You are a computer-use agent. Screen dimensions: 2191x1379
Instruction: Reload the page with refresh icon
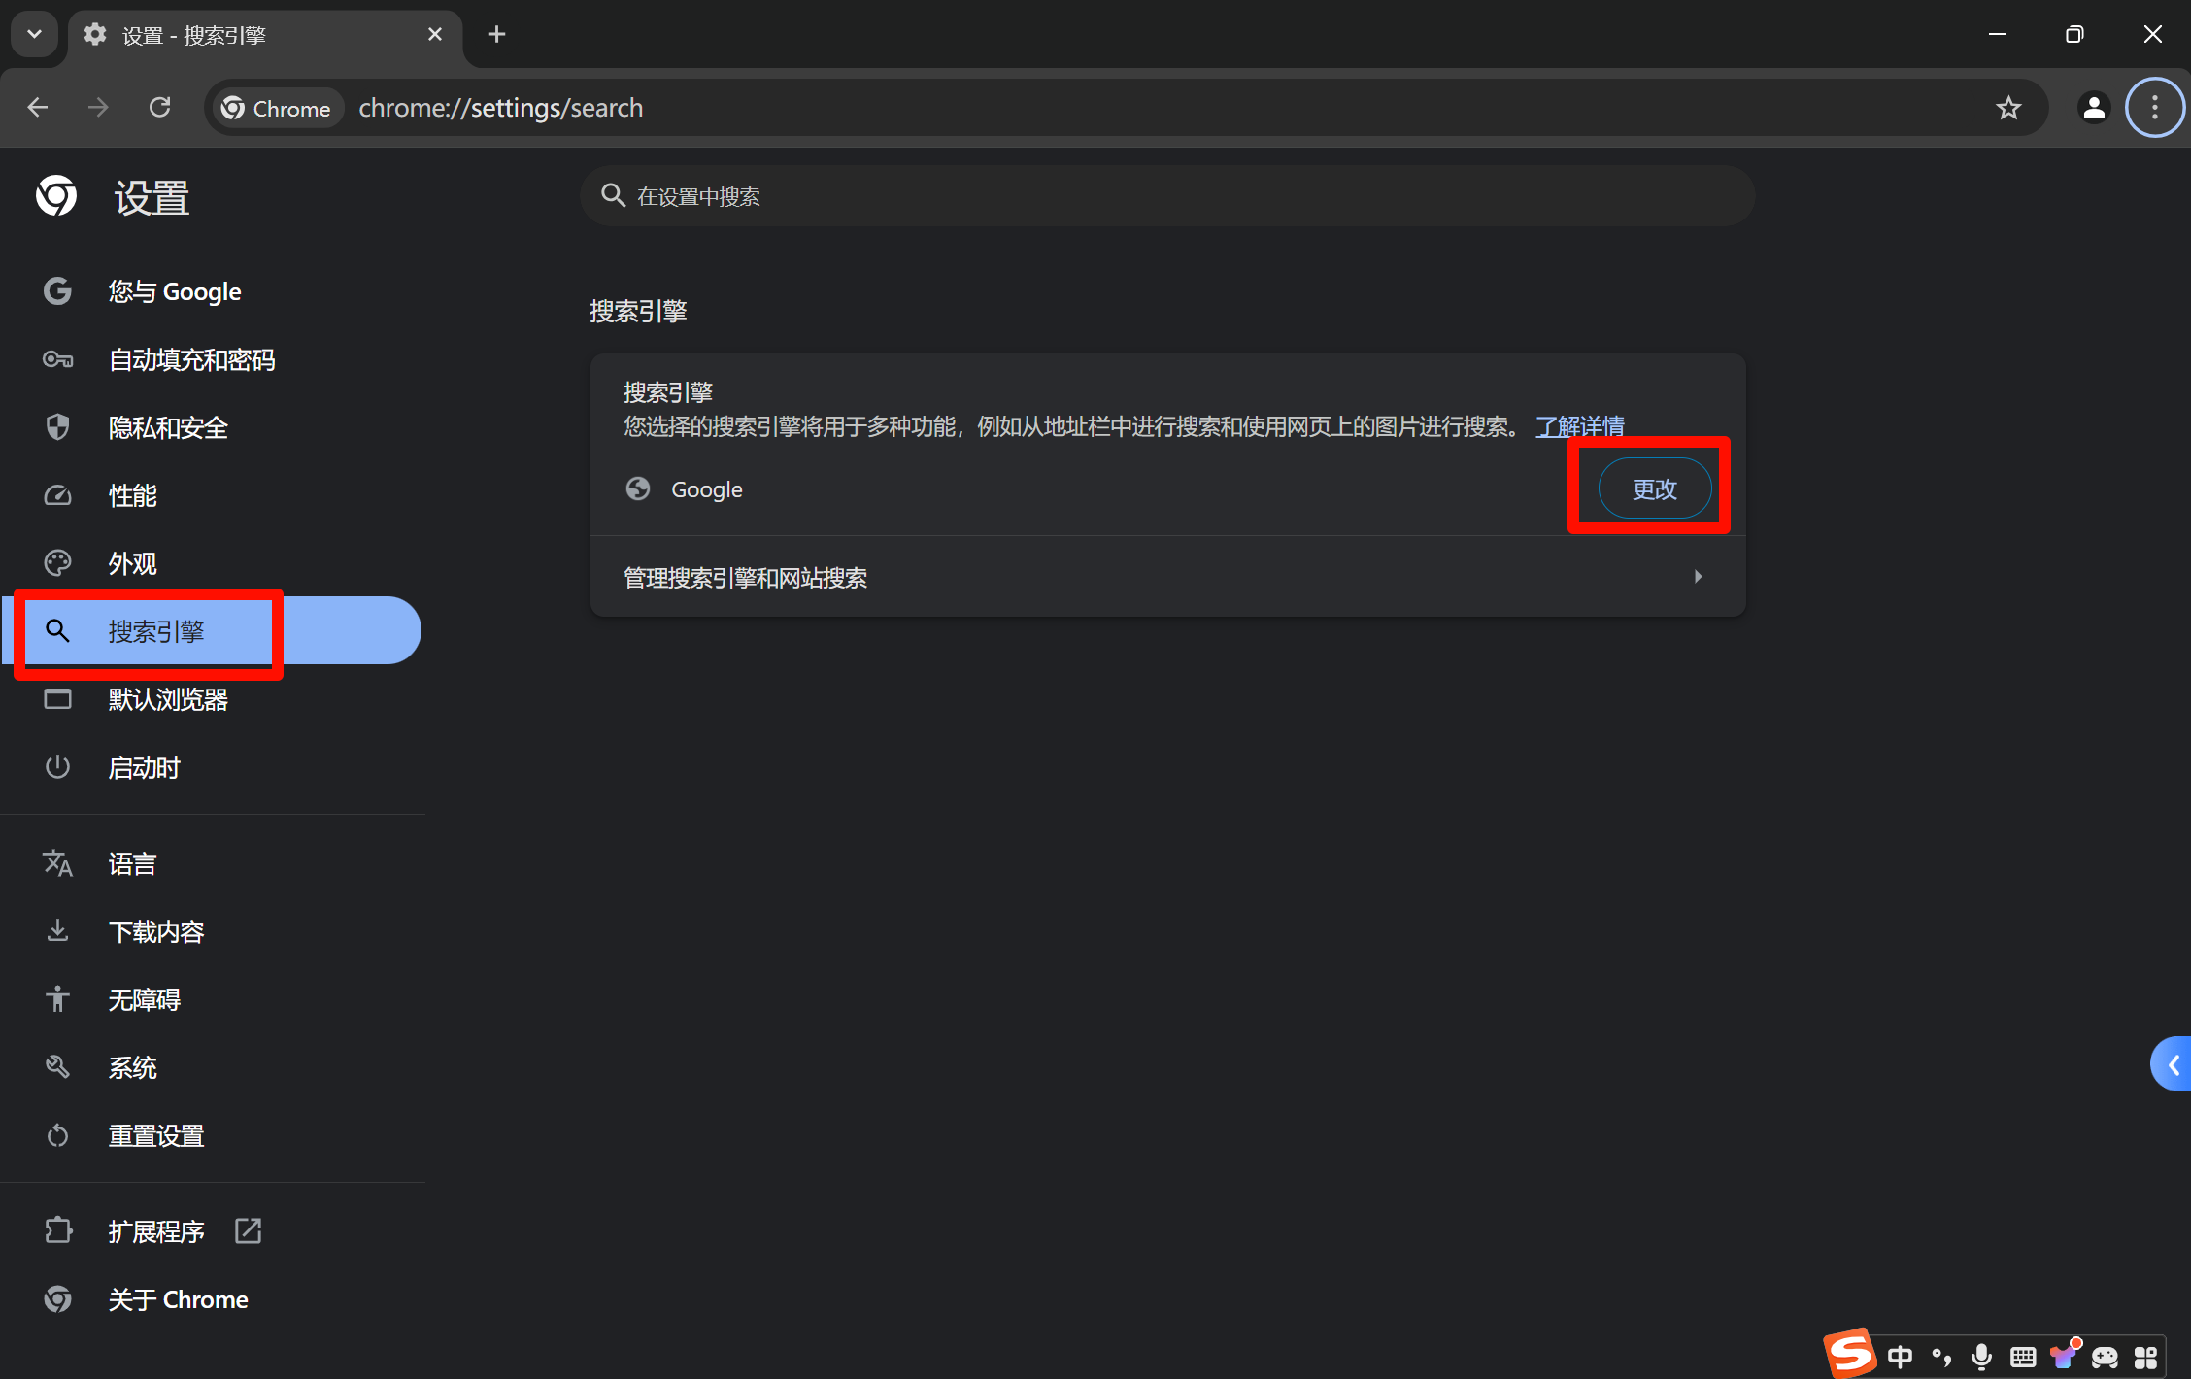(x=160, y=108)
